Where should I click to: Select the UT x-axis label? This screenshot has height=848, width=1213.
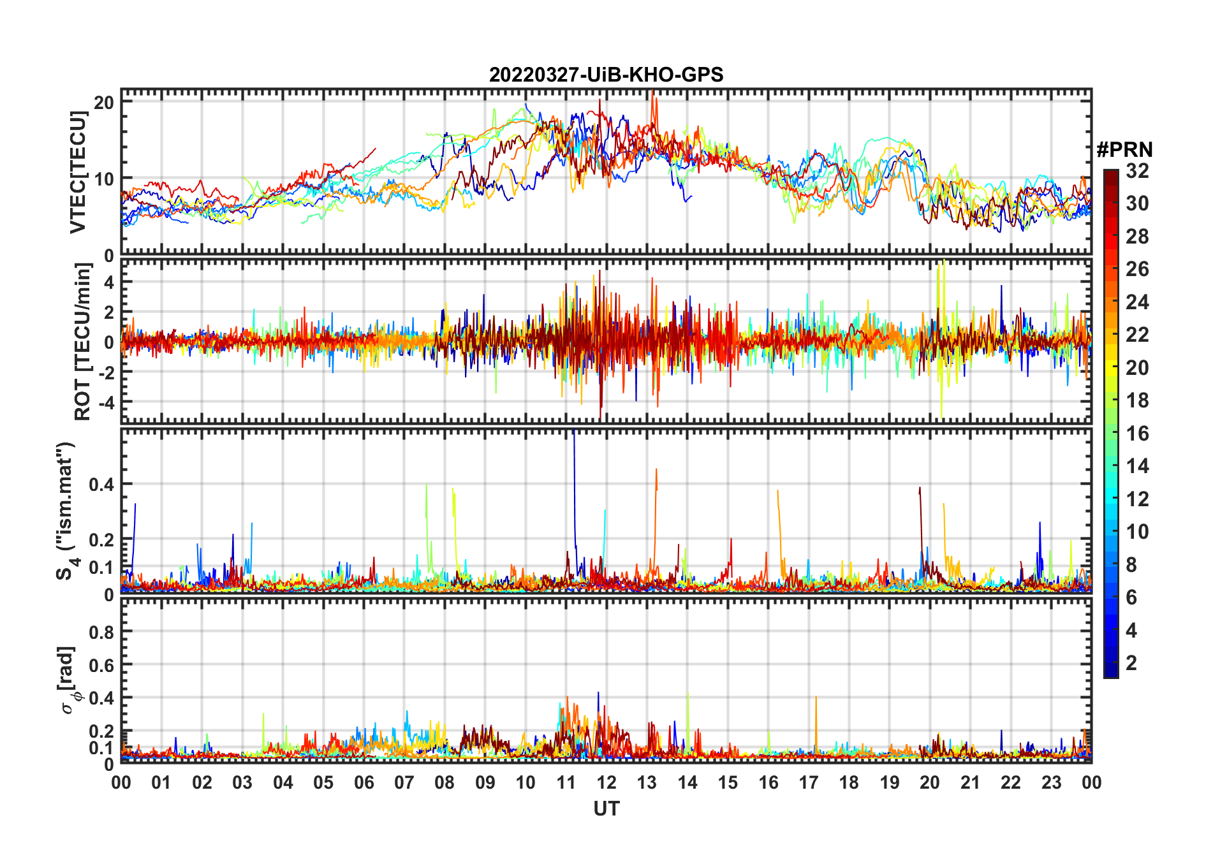click(606, 808)
